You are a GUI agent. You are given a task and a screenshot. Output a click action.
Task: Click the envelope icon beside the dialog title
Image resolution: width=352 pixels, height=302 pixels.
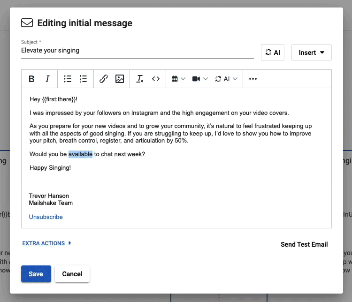[27, 23]
